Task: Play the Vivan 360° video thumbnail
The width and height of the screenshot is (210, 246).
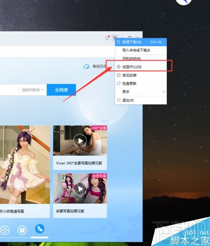Action: (80, 140)
